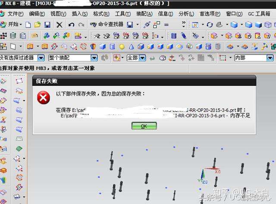Click the open folder icon
This screenshot has width=276, height=204.
(x=38, y=25)
